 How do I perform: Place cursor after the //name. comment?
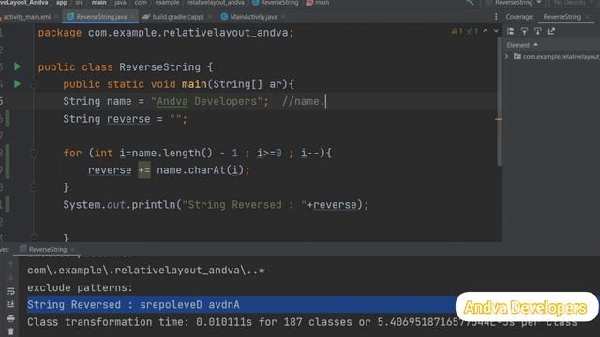(x=325, y=101)
